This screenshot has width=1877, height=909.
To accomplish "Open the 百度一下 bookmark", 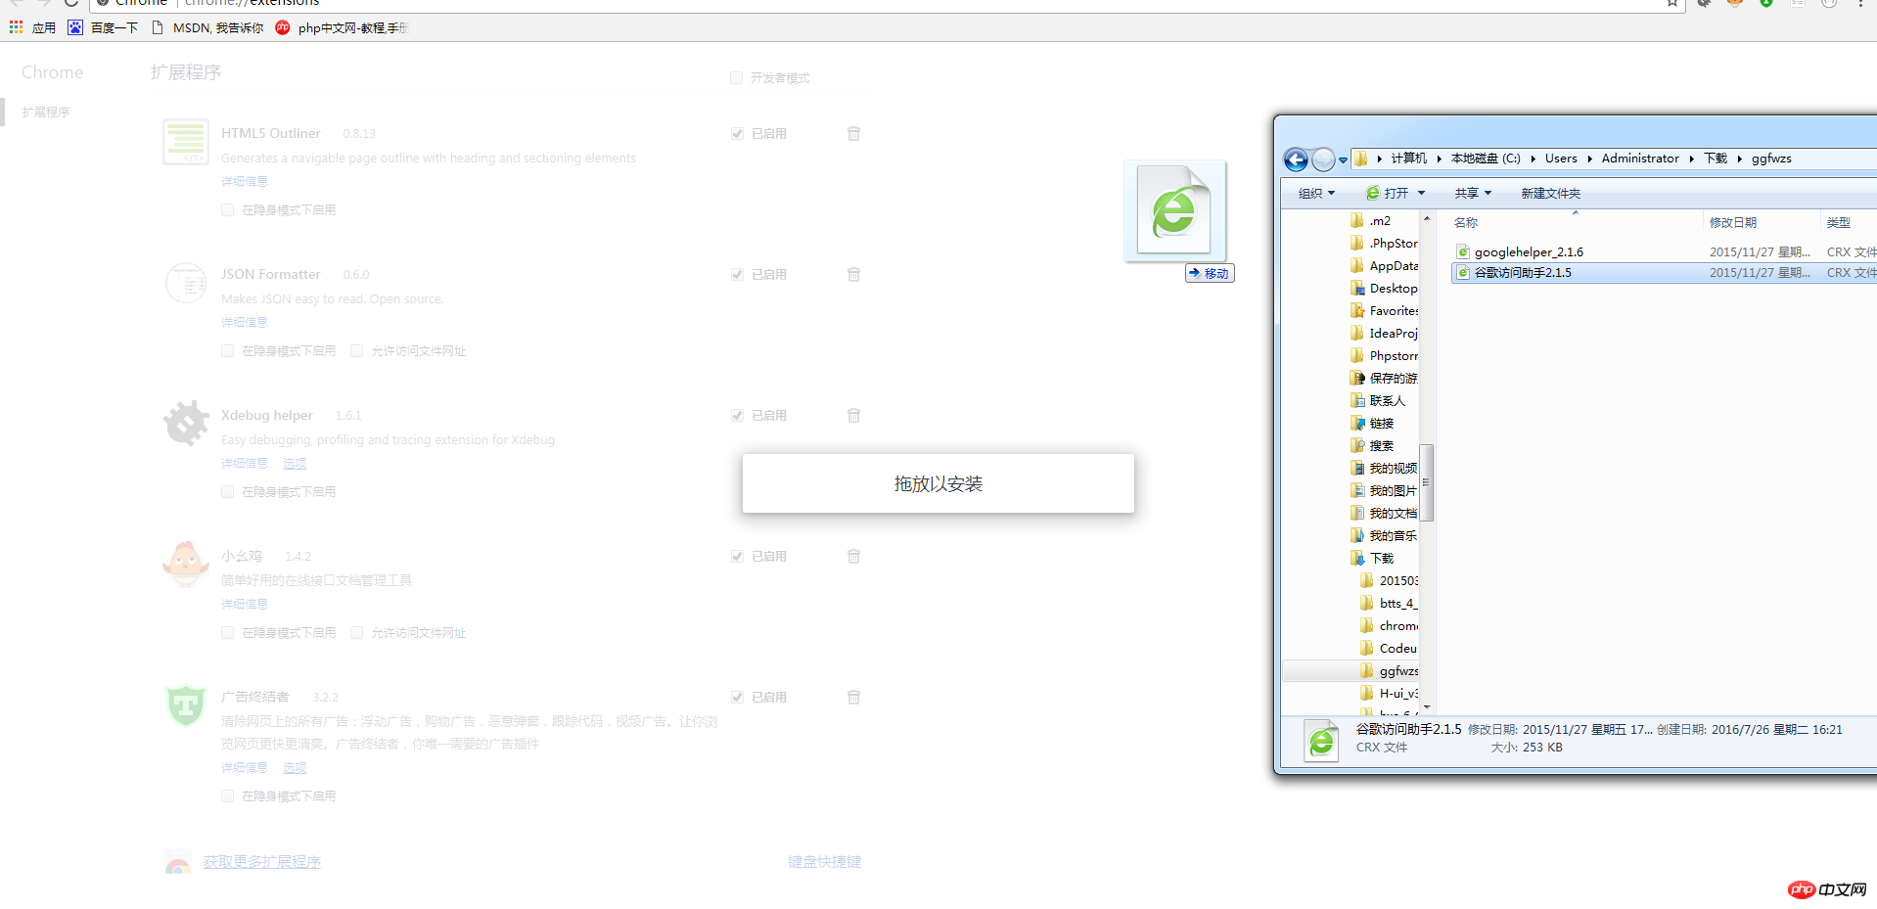I will click(x=103, y=27).
